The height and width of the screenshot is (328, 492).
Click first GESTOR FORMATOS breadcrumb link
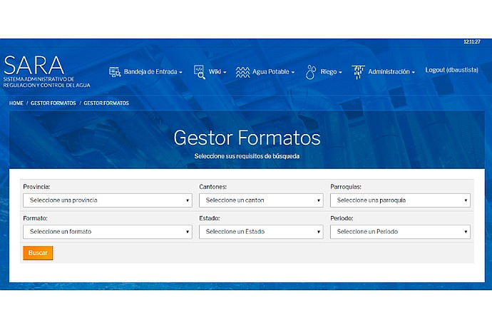tap(53, 103)
